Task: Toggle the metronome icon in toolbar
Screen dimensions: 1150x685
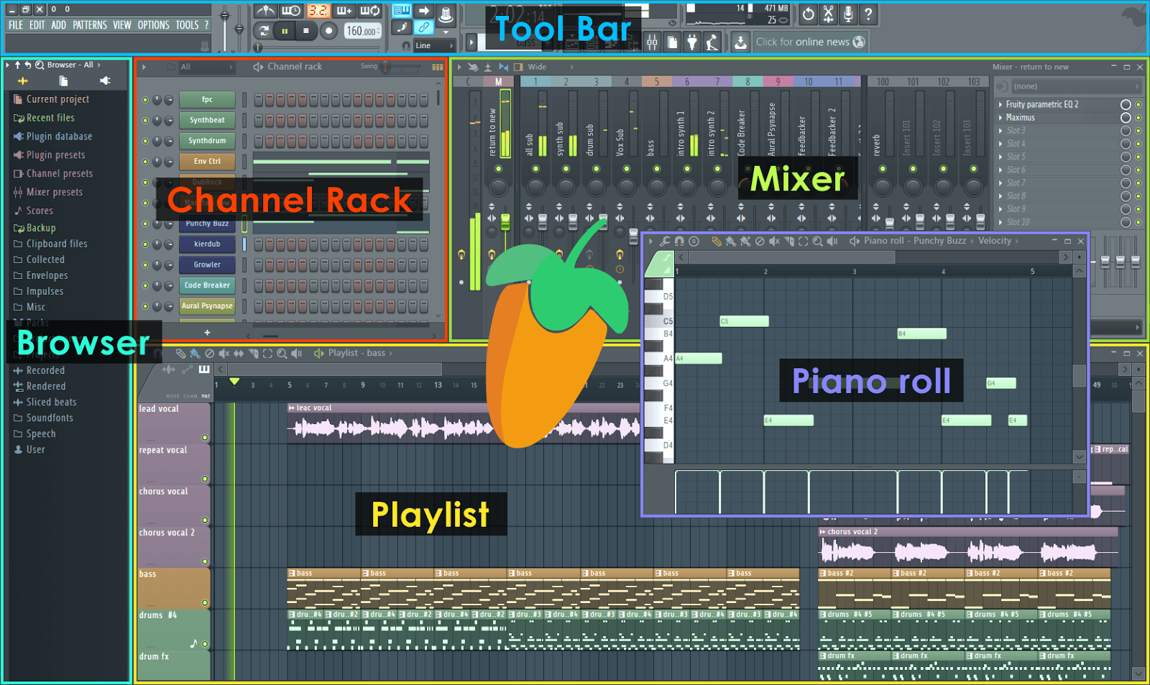Action: 265,11
